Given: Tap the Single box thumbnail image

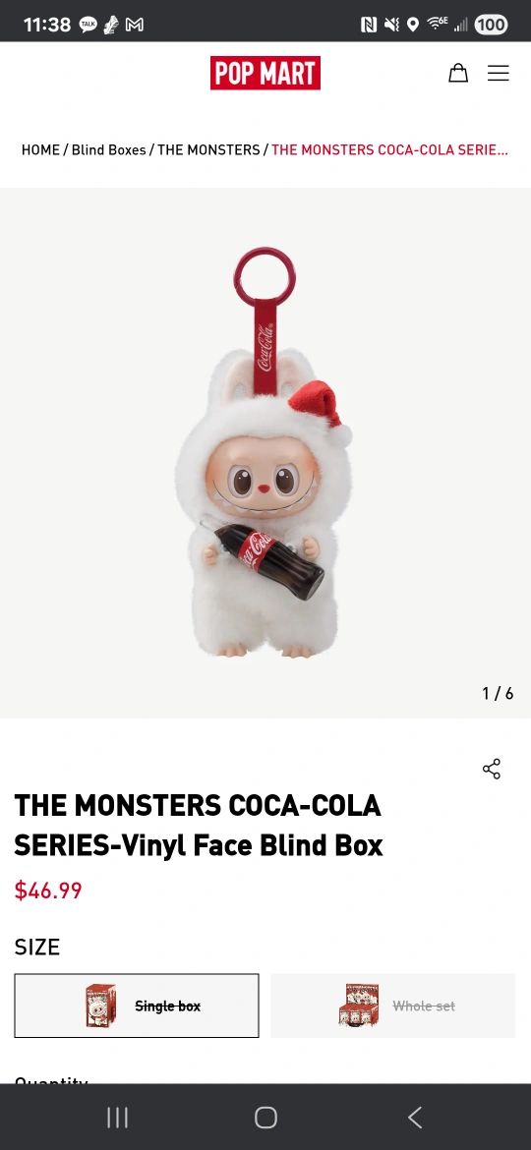Looking at the screenshot, I should pyautogui.click(x=101, y=1006).
